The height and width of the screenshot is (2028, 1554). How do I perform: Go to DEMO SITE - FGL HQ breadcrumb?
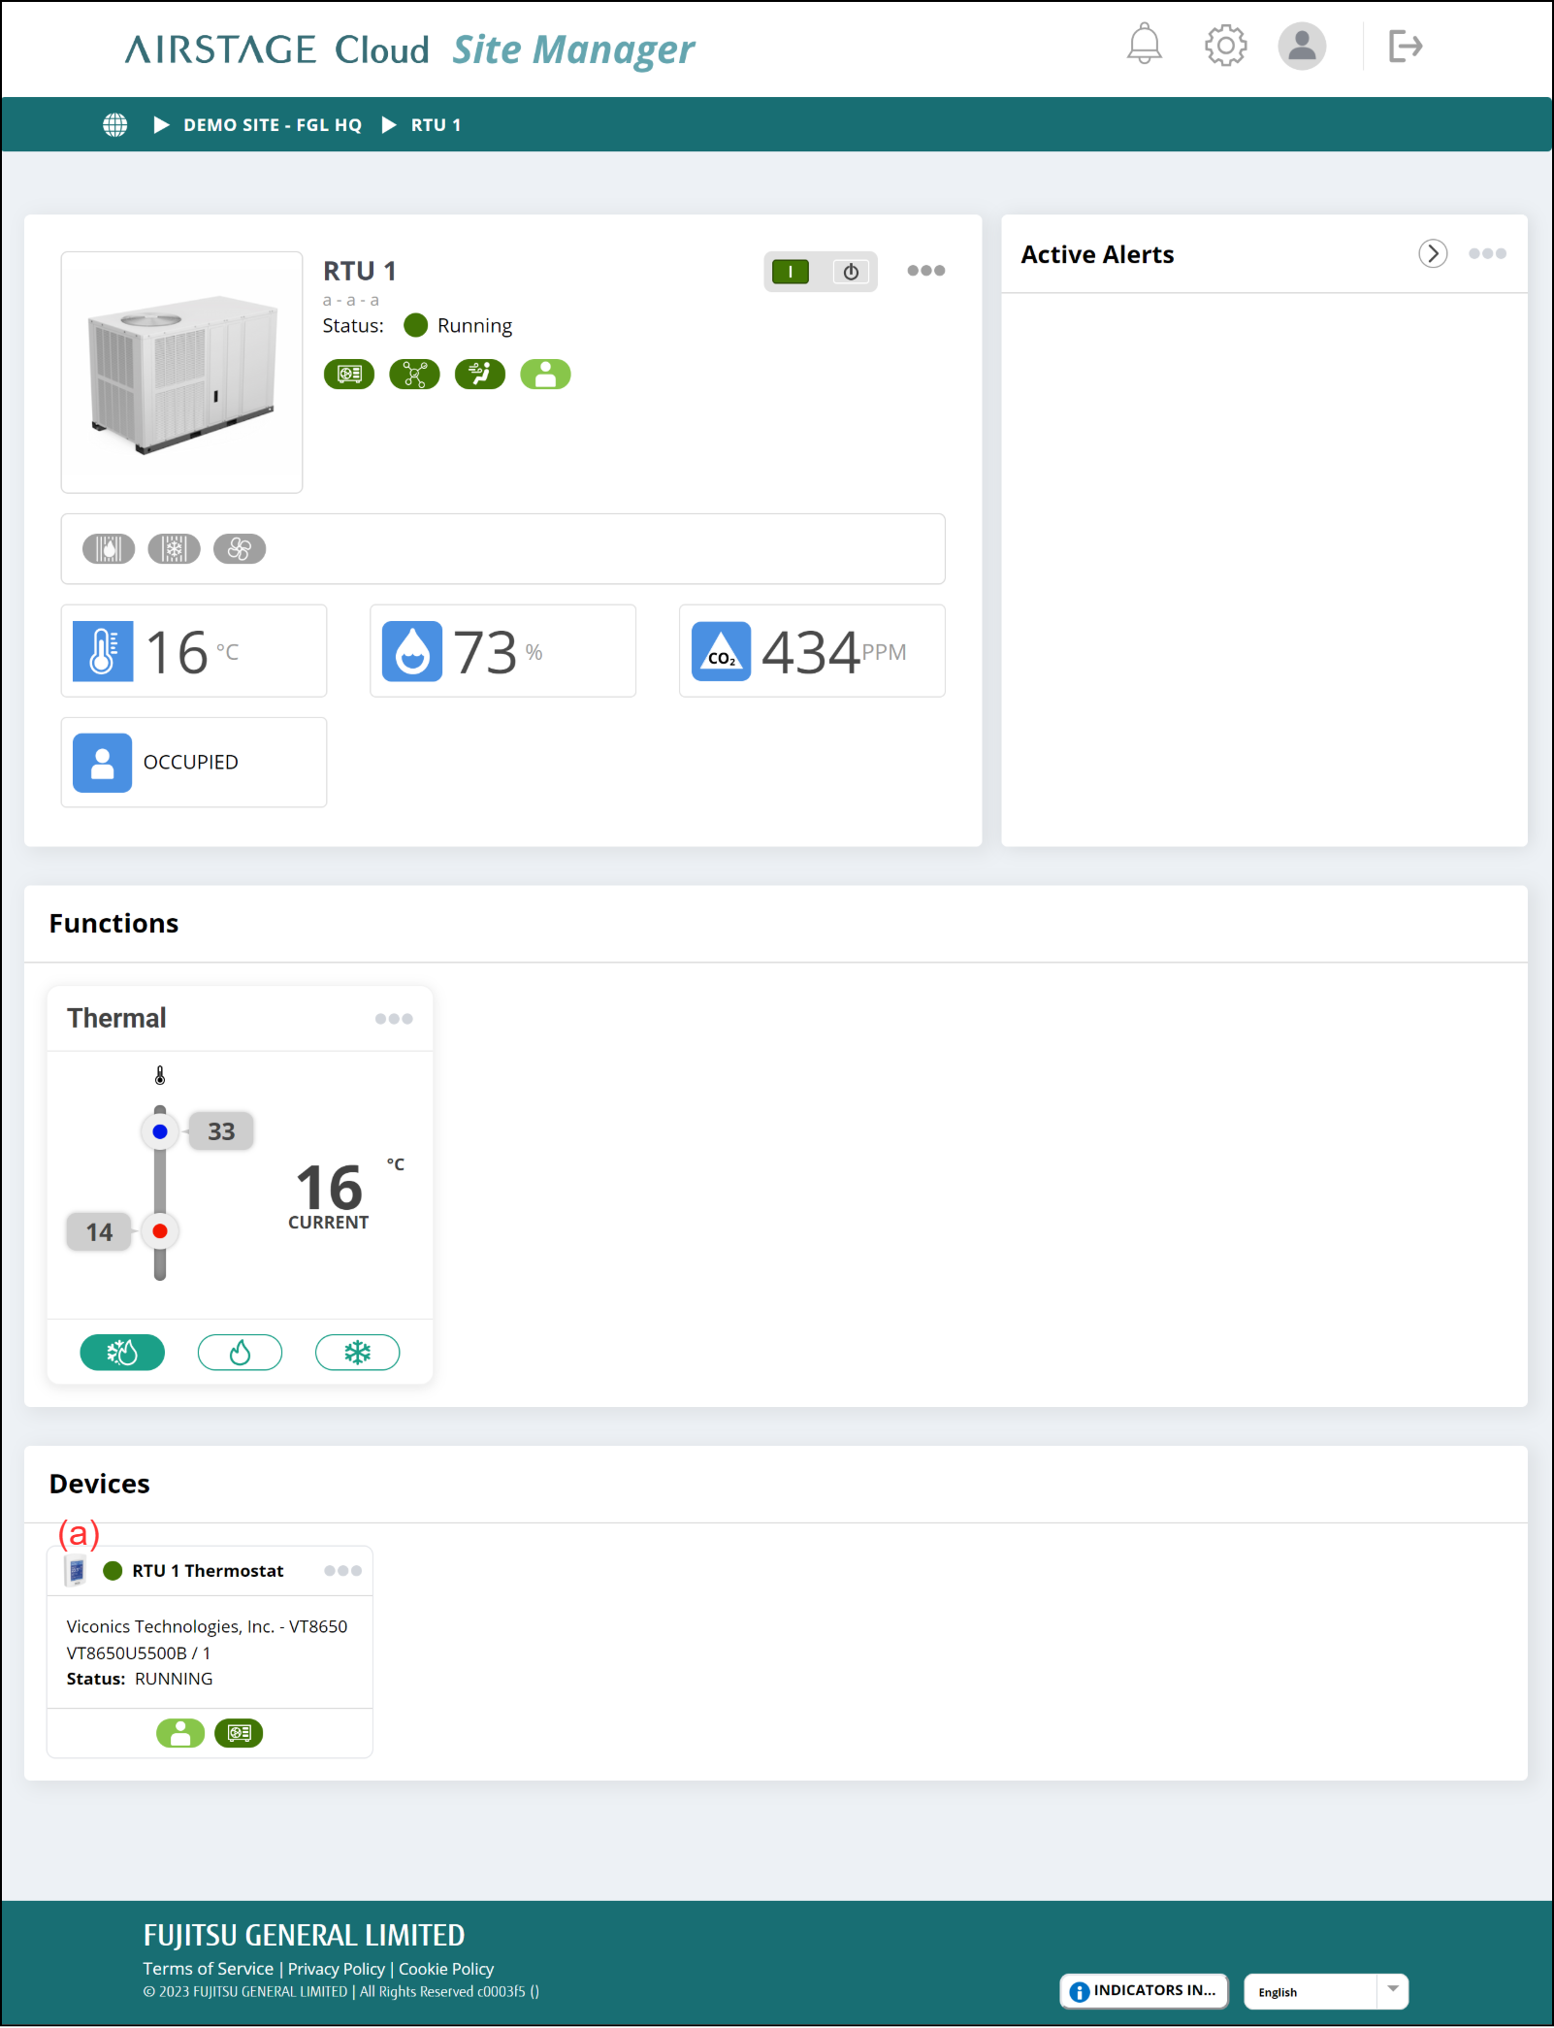[x=272, y=125]
